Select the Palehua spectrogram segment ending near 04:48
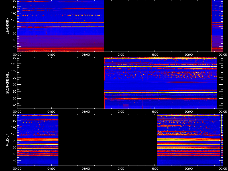The image size is (228, 171). (38, 140)
